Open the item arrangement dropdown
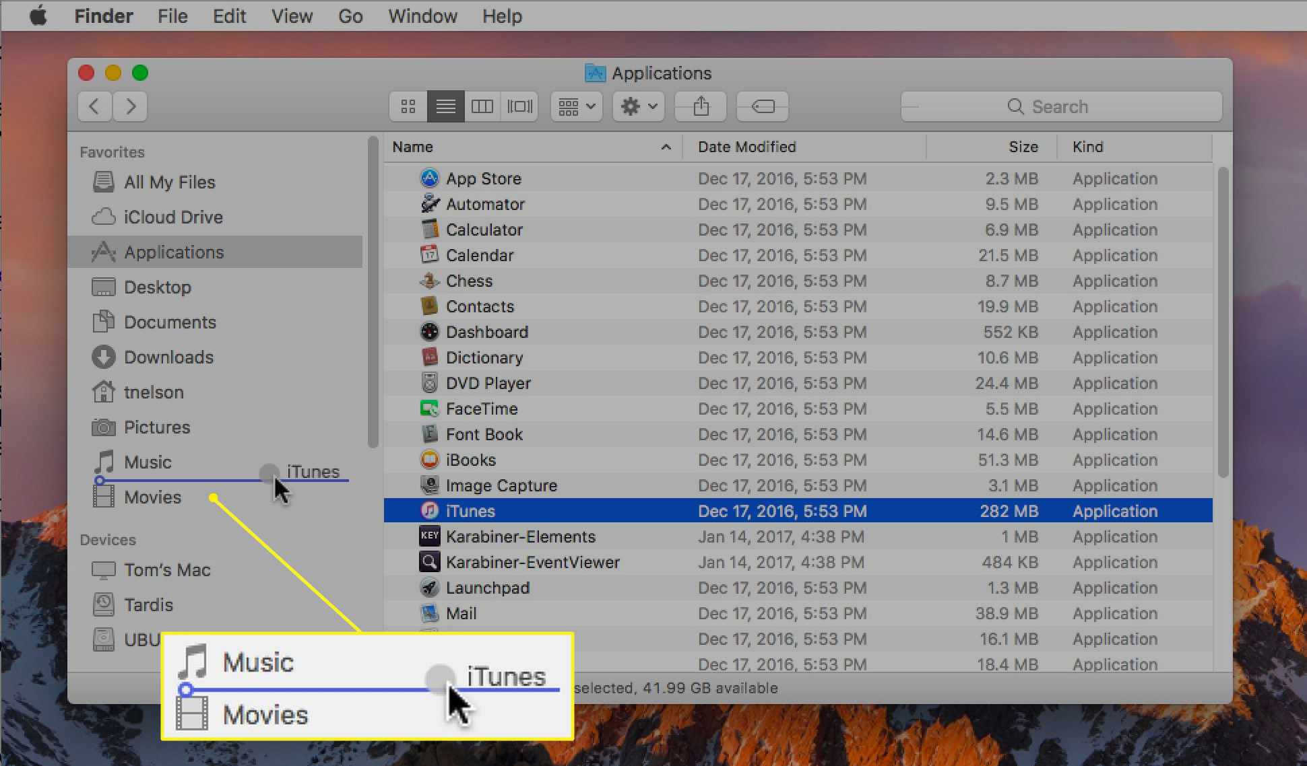Image resolution: width=1307 pixels, height=766 pixels. pyautogui.click(x=577, y=106)
